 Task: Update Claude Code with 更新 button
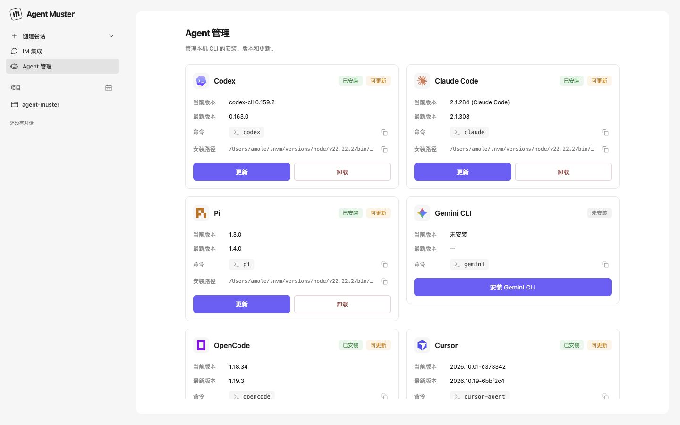[463, 172]
